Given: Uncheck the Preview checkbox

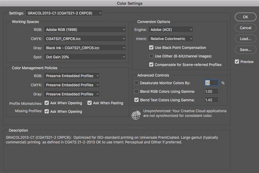Looking at the screenshot, I should 237,62.
